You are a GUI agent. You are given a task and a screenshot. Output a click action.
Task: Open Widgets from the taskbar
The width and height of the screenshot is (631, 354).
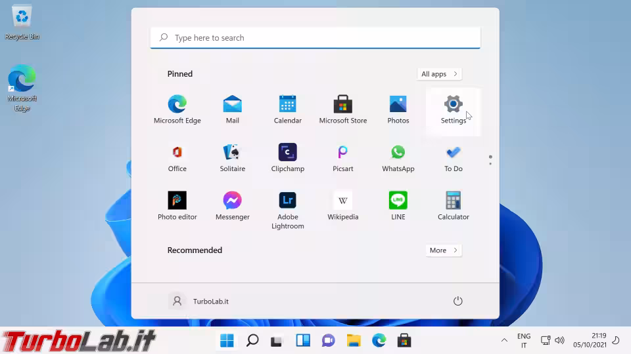(x=303, y=340)
